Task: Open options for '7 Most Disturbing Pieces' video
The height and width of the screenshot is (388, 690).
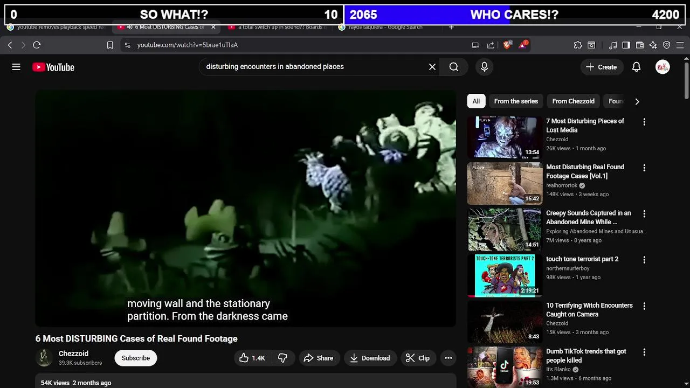Action: click(644, 122)
